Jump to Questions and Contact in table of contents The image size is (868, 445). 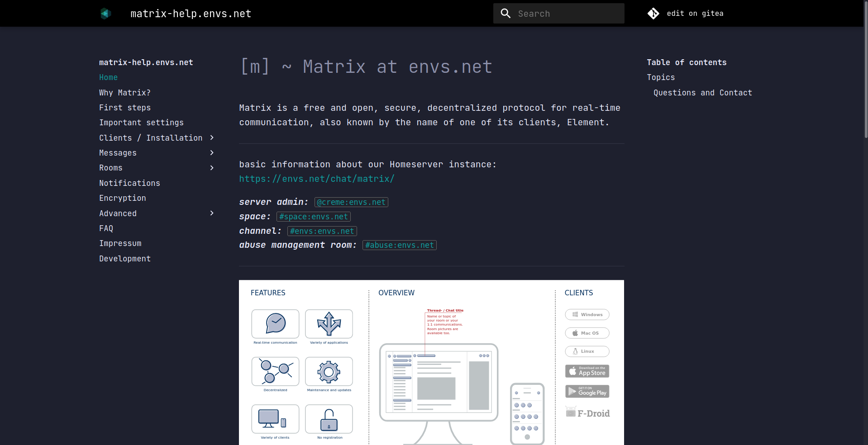[x=703, y=92]
